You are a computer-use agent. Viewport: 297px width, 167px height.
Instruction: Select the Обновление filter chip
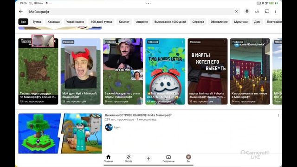[219, 22]
